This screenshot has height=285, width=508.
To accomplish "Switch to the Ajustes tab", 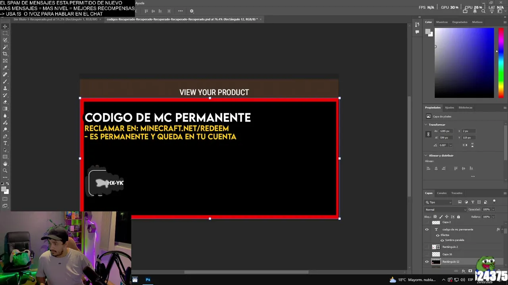I will (x=449, y=108).
